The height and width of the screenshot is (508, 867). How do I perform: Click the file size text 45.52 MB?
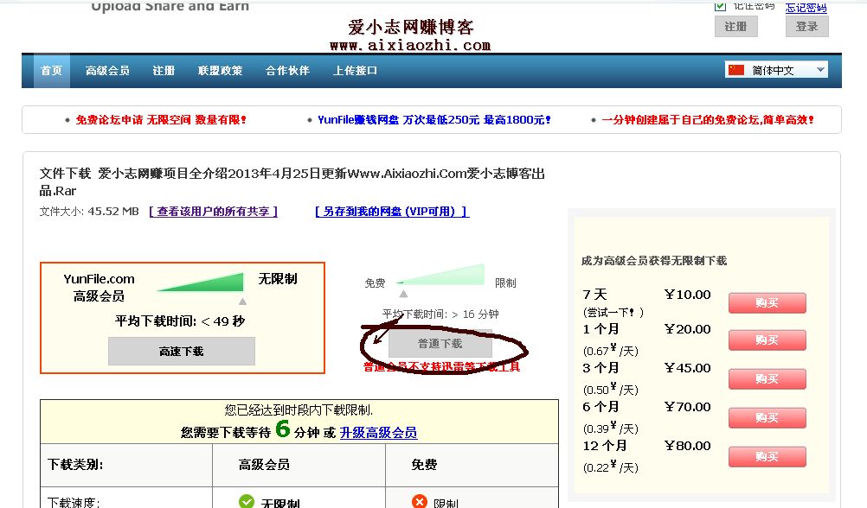point(113,212)
